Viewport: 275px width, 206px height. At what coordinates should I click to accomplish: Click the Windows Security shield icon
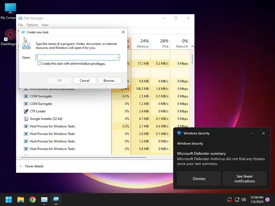[x=179, y=133]
